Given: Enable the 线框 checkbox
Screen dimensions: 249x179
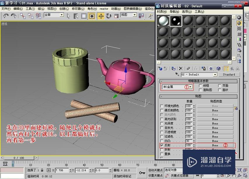Looking at the screenshot, I should pos(200,86).
